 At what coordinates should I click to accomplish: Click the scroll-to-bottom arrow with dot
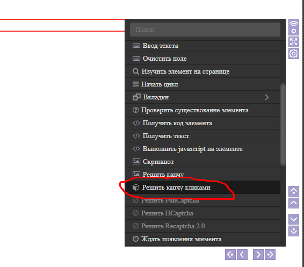294,231
